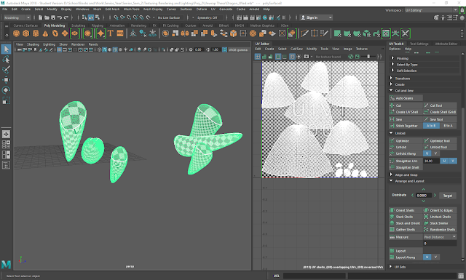
Task: Create a polygon cone from the shelf
Action: [45, 33]
